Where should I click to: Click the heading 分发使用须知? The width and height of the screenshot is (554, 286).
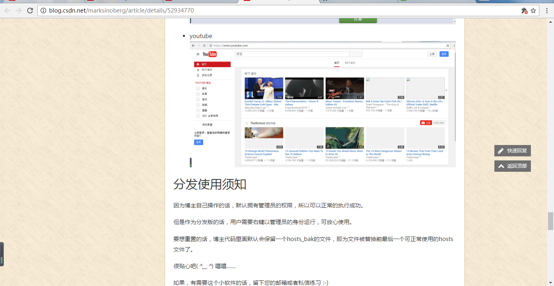click(x=210, y=184)
